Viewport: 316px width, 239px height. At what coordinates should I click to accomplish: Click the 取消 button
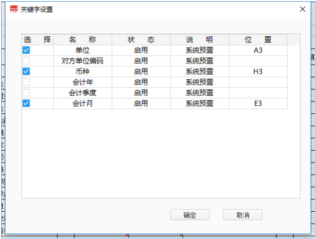pyautogui.click(x=243, y=215)
